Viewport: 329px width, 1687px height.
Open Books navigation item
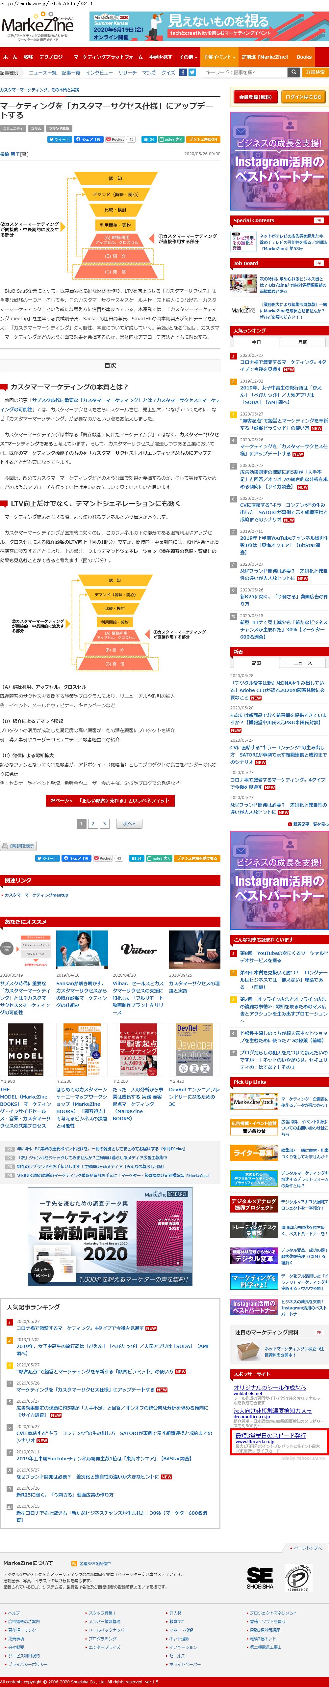pos(304,57)
